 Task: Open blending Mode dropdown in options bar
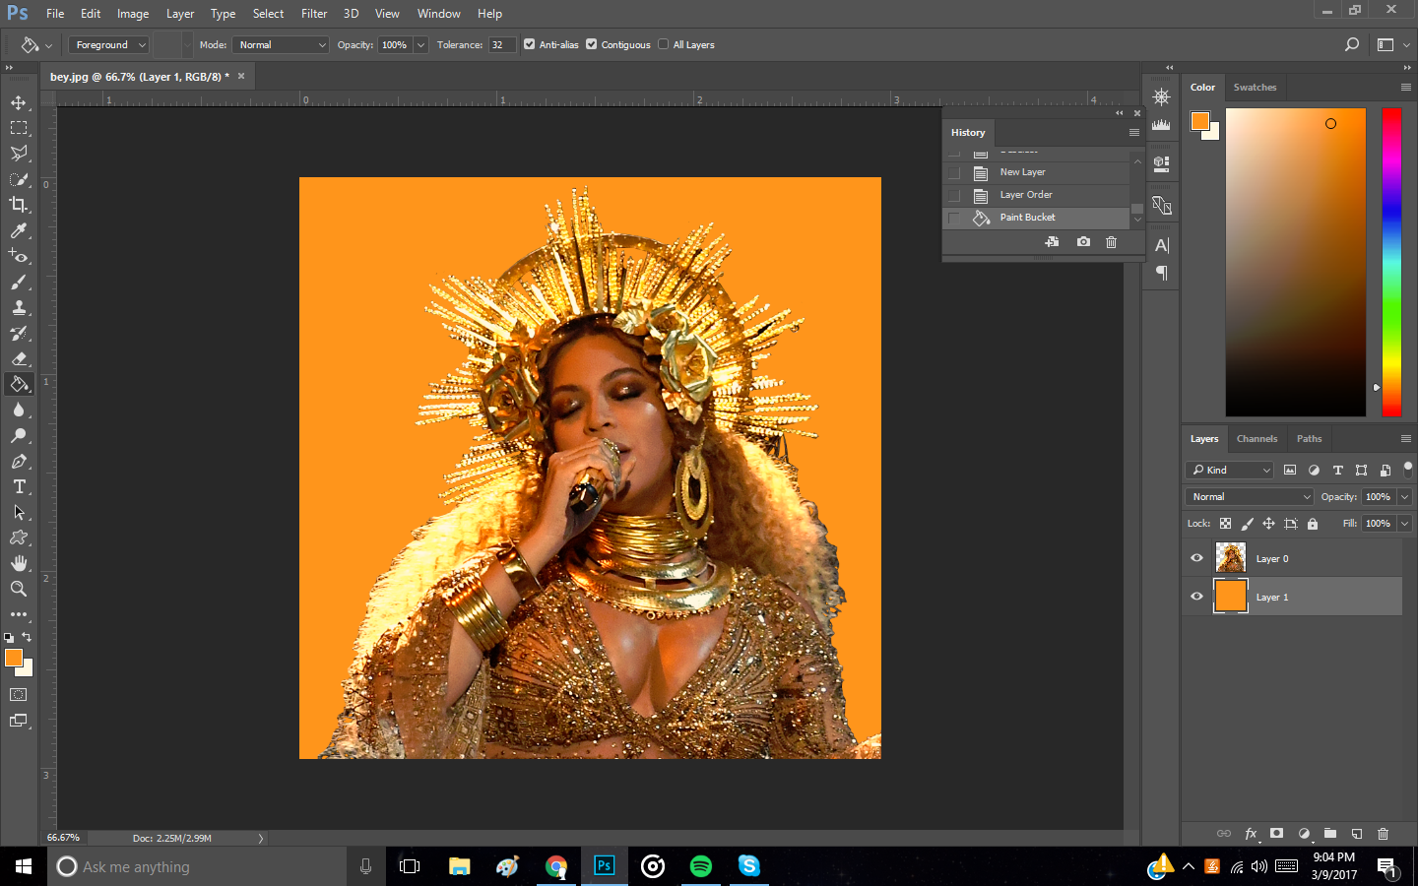click(x=281, y=44)
